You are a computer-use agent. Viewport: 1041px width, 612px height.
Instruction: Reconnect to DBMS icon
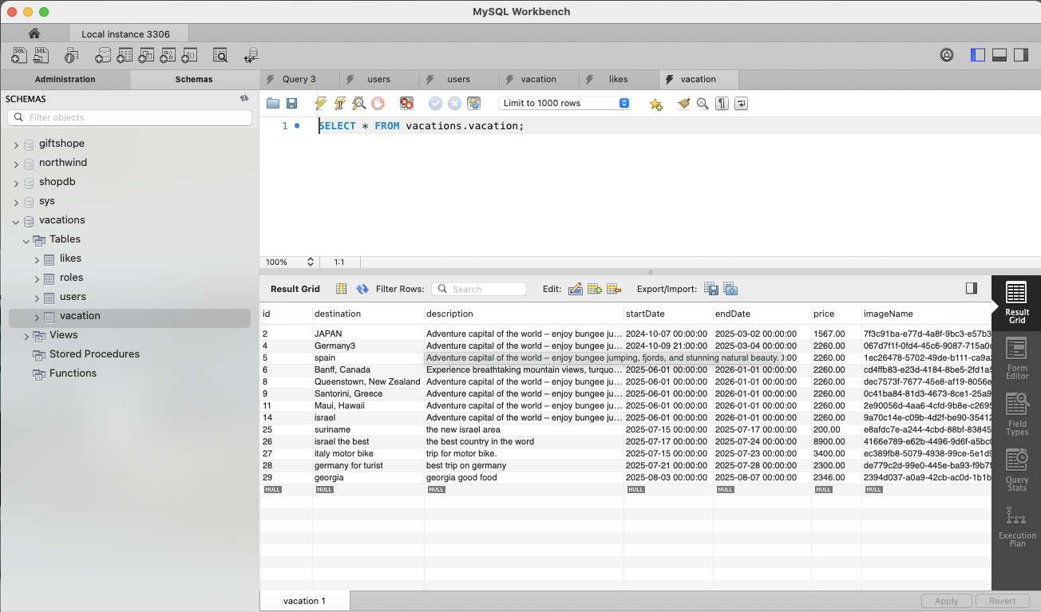click(251, 55)
